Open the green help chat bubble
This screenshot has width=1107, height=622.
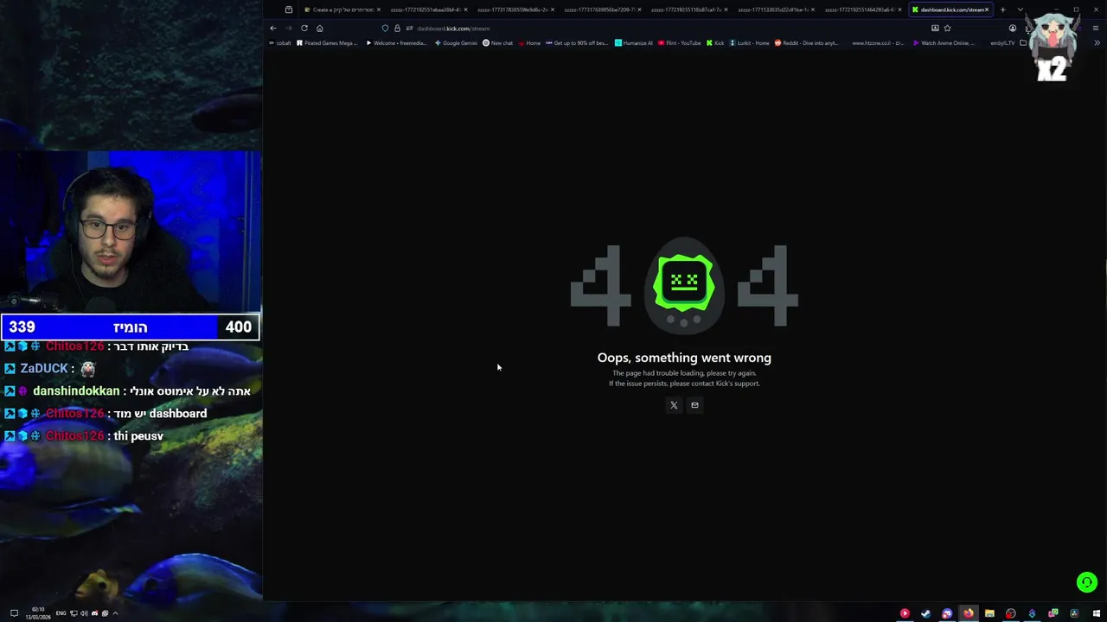coord(1087,582)
